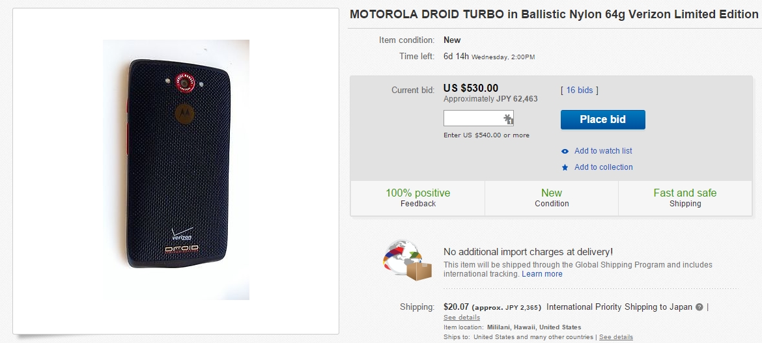Open Learn more about Global Shipping
This screenshot has height=343, width=762.
(x=542, y=274)
